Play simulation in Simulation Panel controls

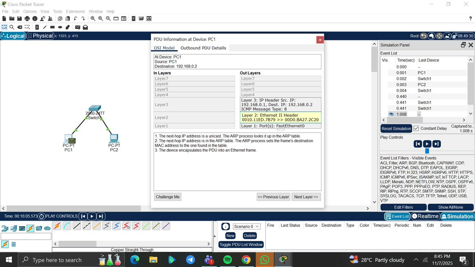(x=427, y=144)
